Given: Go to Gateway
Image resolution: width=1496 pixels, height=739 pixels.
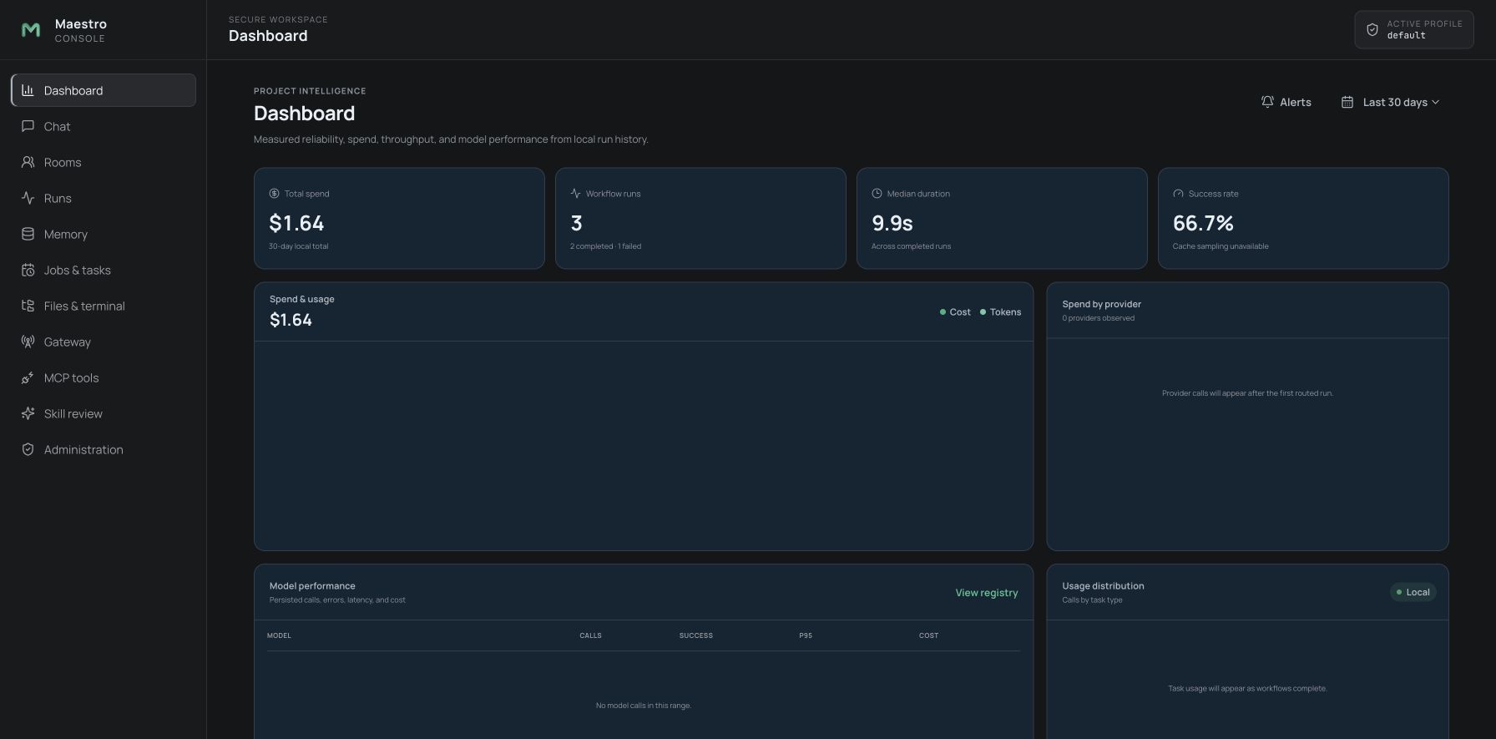Looking at the screenshot, I should point(104,342).
